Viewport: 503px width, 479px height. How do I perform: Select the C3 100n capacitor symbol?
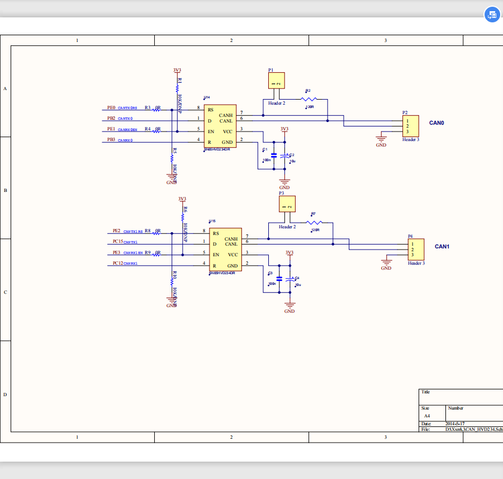279,279
